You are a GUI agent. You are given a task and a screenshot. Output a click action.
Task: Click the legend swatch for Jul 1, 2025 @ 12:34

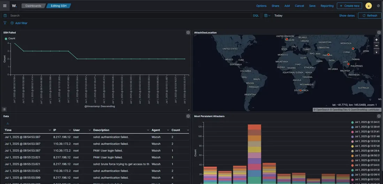tap(352, 122)
